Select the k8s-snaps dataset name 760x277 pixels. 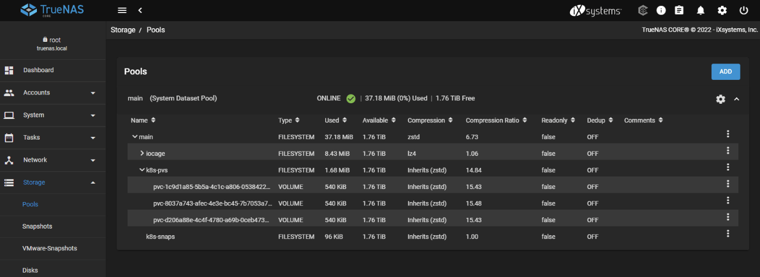(x=160, y=237)
